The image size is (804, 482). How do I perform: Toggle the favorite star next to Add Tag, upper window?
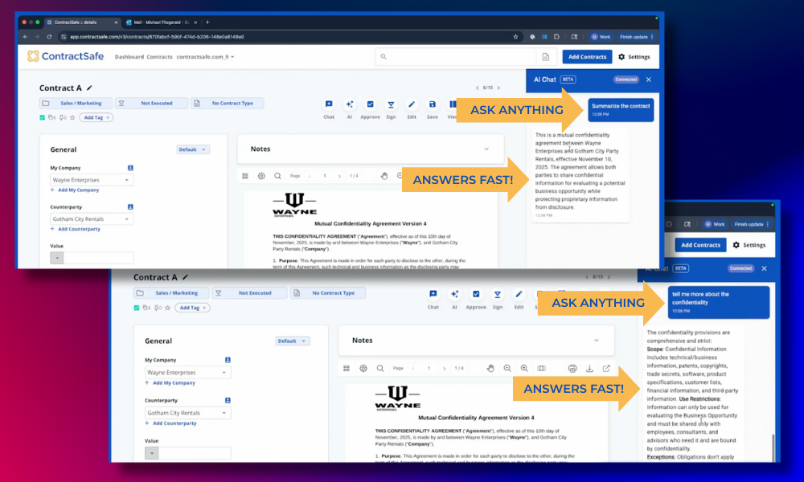[72, 117]
